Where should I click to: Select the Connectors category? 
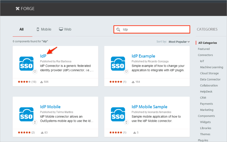pos(205,55)
